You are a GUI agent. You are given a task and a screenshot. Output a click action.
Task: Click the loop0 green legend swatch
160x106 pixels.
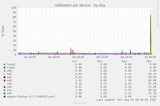click(x=5, y=64)
